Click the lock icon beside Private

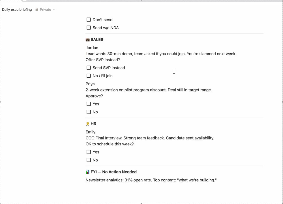pos(37,10)
